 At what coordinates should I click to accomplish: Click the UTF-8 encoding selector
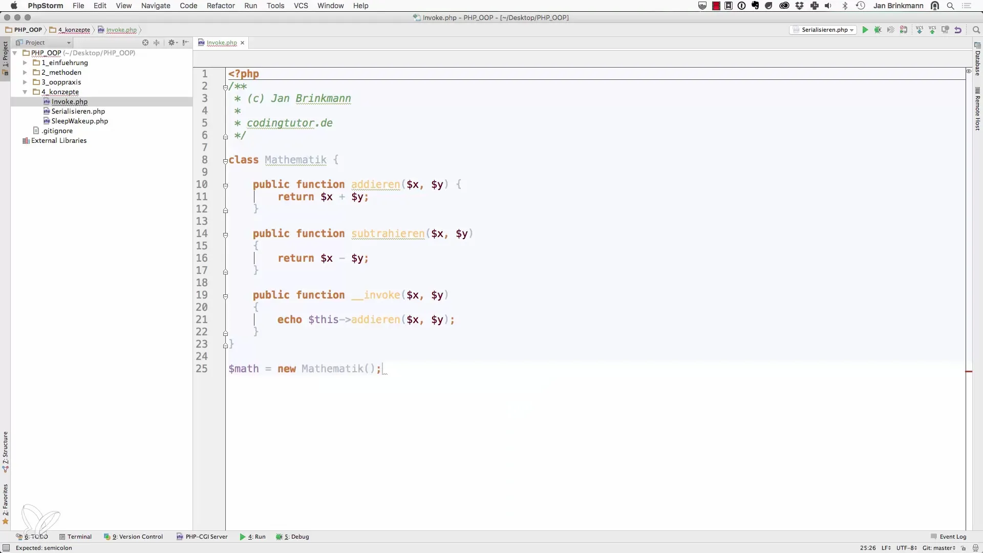pos(906,548)
